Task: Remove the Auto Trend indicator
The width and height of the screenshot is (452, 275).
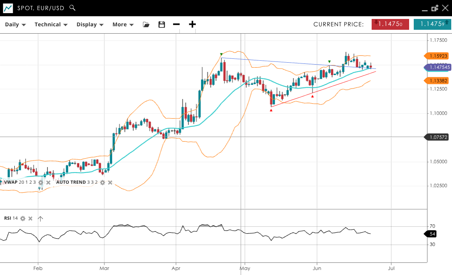Action: click(110, 182)
